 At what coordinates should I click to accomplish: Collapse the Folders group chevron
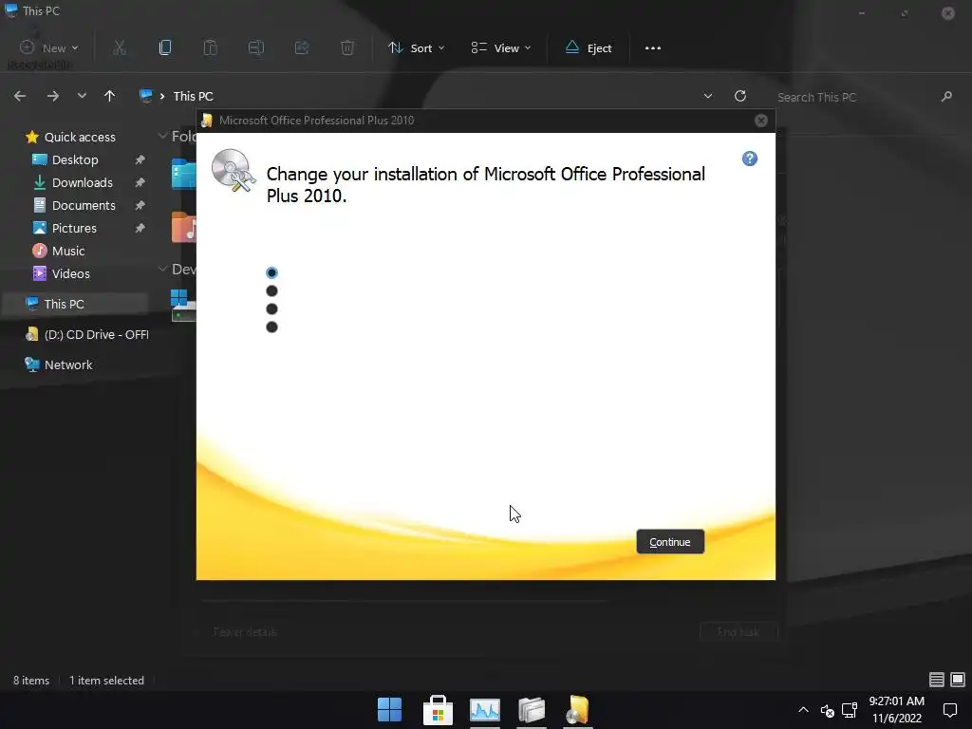point(163,136)
